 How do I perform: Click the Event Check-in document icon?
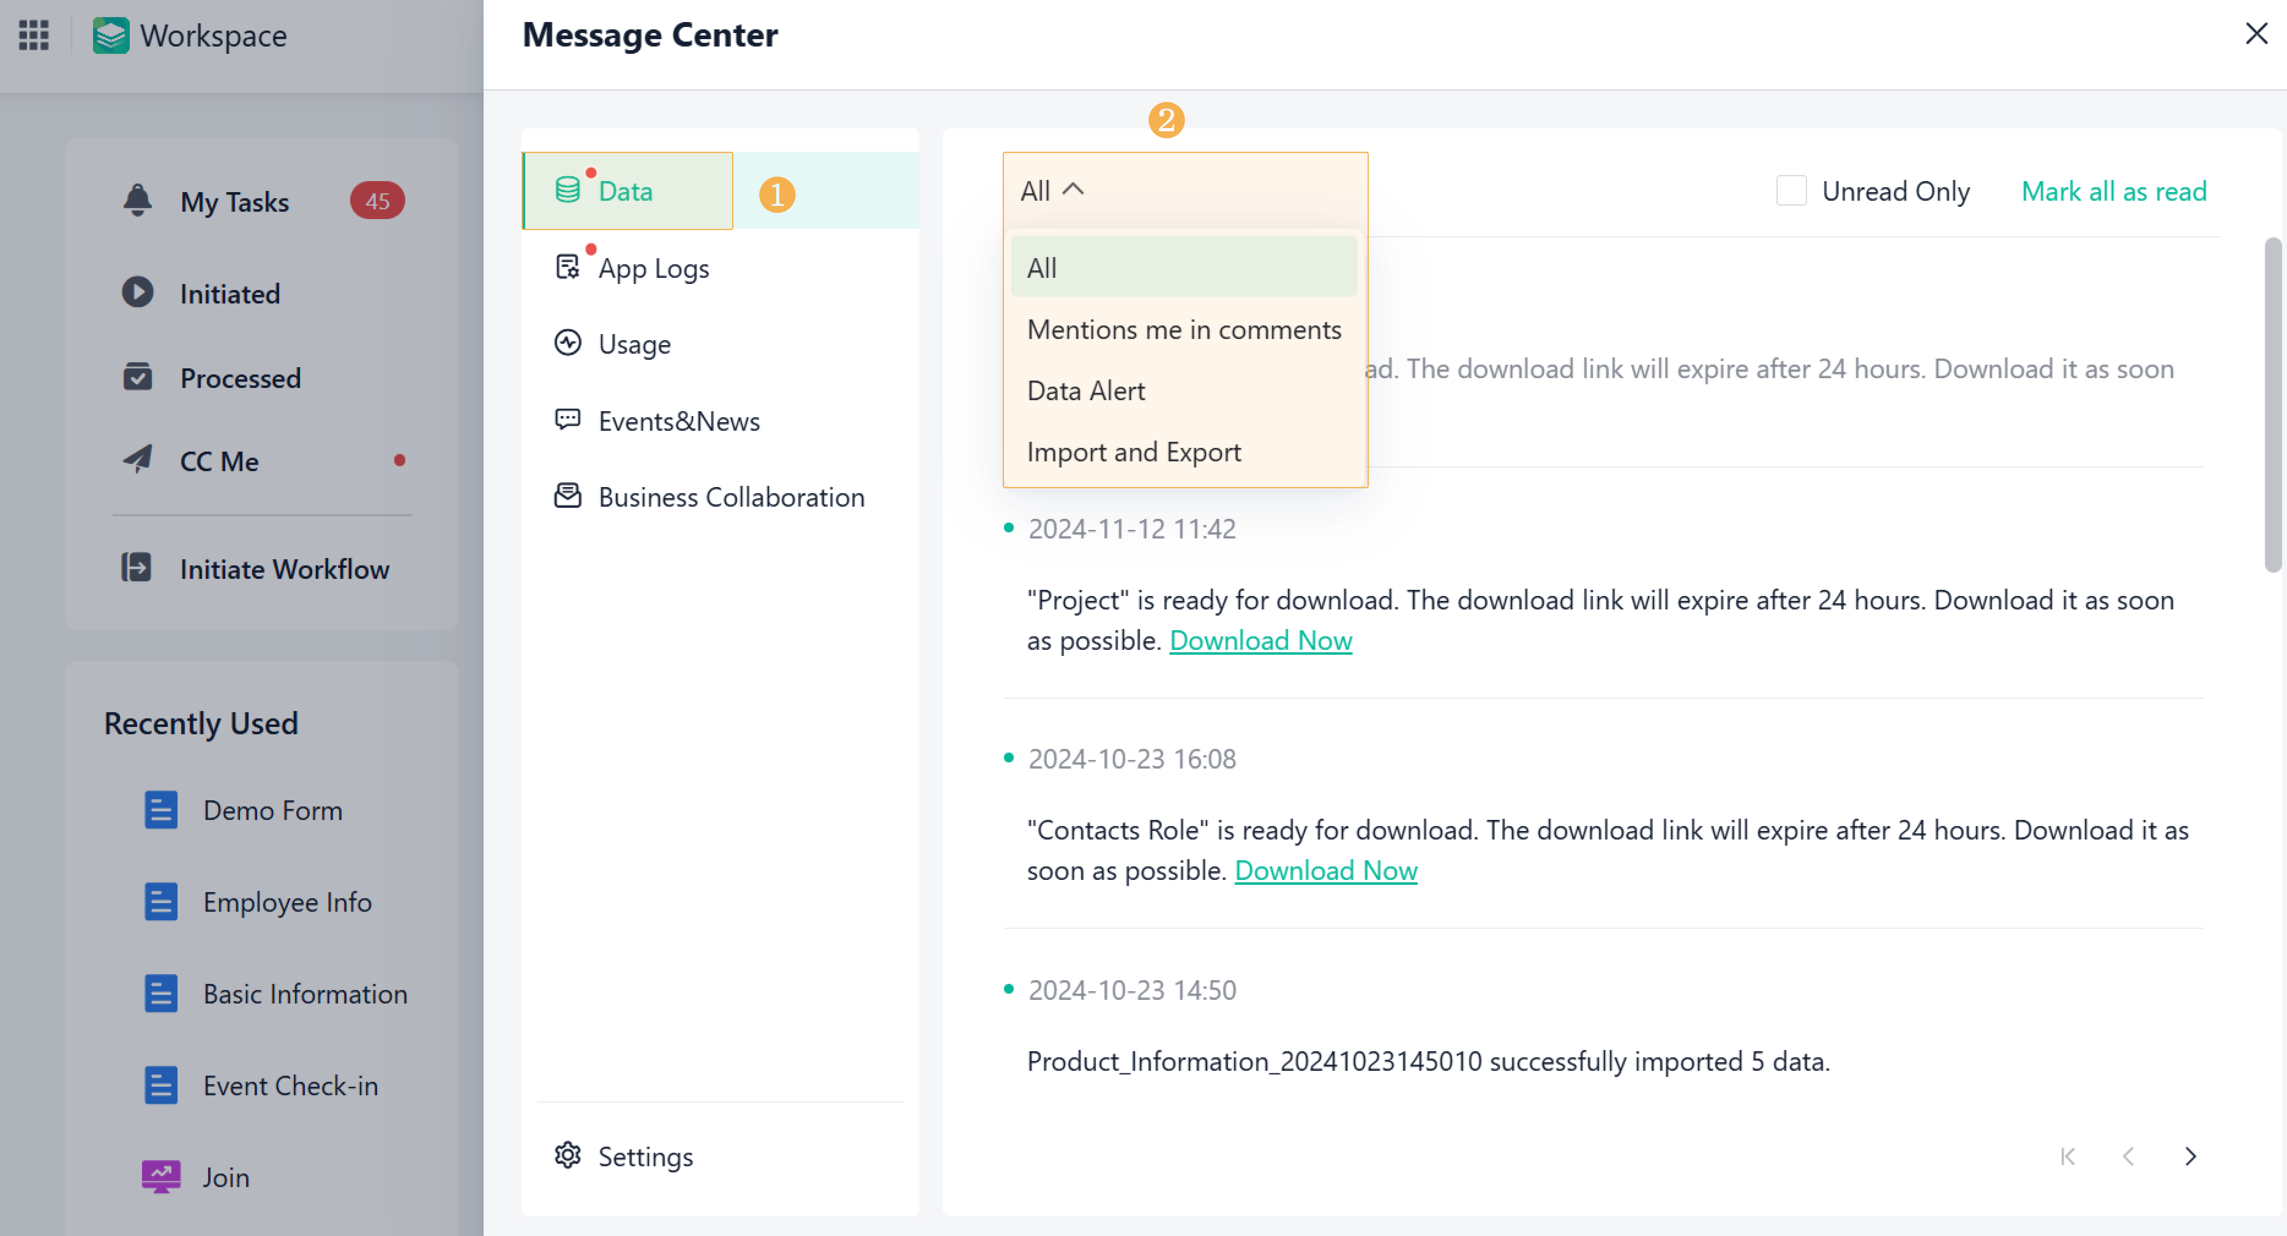click(161, 1085)
